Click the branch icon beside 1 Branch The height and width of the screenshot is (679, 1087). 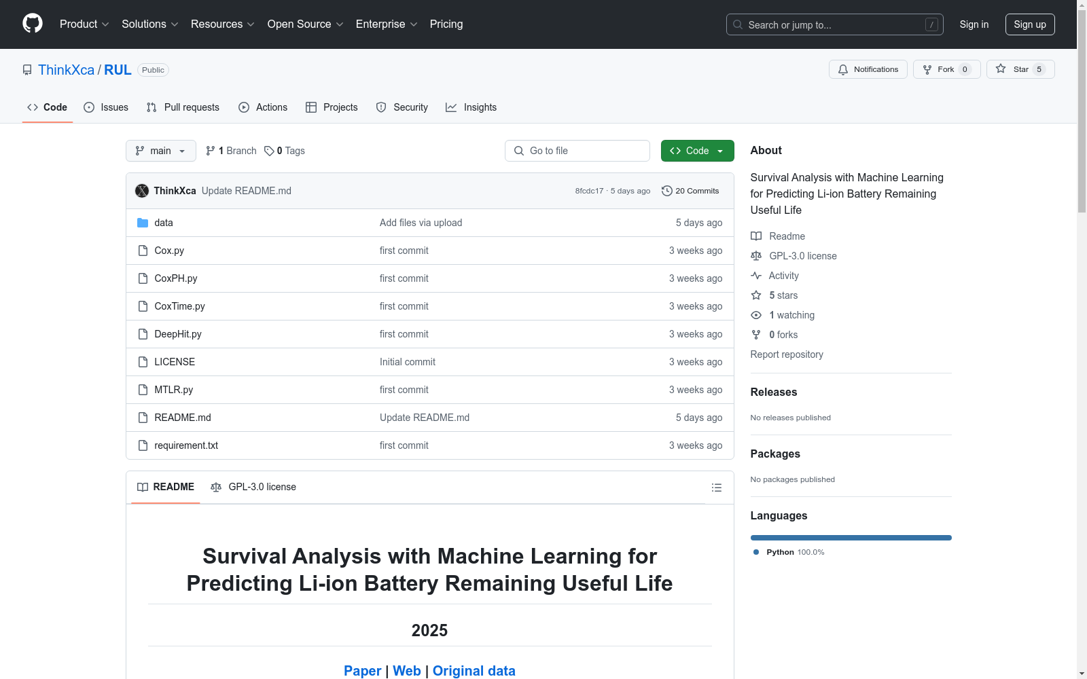(211, 151)
